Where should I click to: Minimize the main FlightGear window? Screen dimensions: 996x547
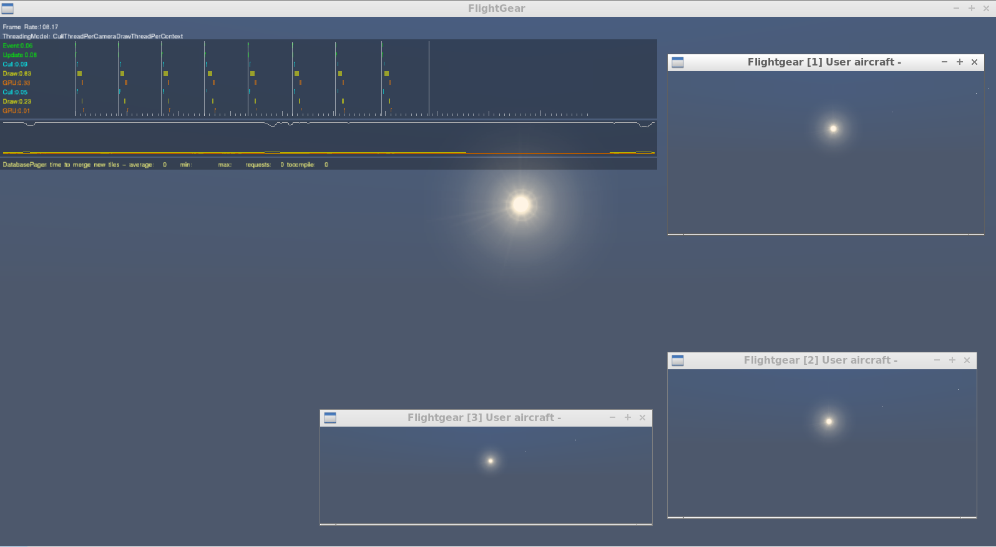tap(956, 9)
